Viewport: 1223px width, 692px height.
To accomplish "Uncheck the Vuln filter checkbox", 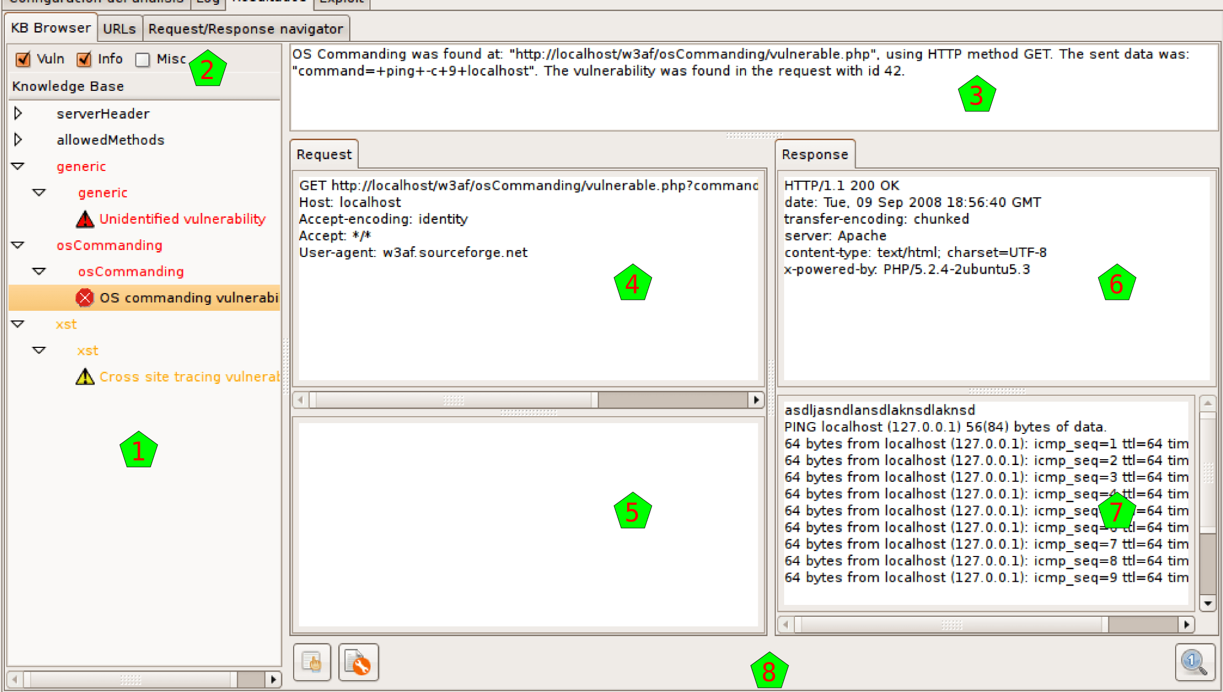I will [23, 59].
